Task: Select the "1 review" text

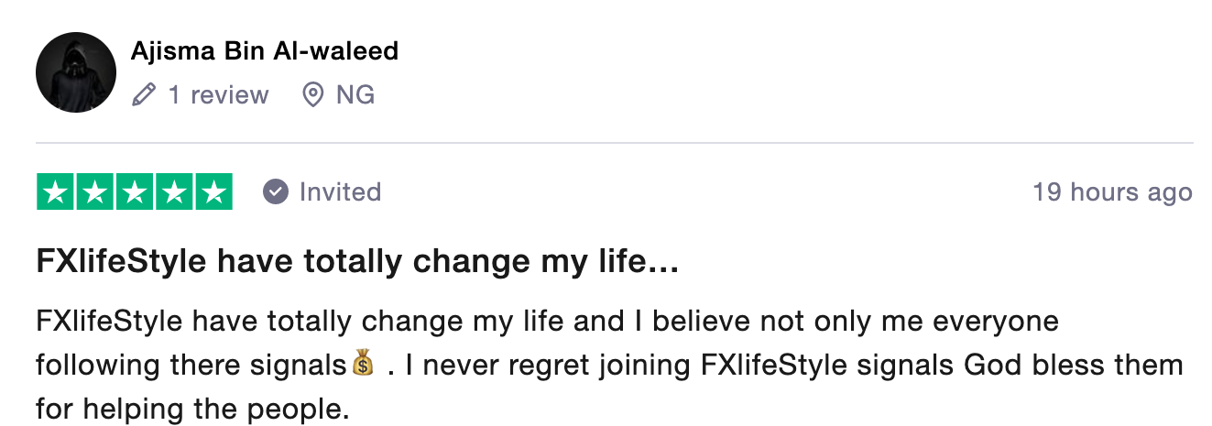Action: [218, 94]
